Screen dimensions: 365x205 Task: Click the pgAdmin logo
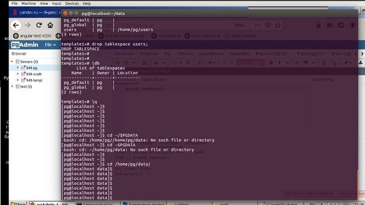click(x=25, y=44)
